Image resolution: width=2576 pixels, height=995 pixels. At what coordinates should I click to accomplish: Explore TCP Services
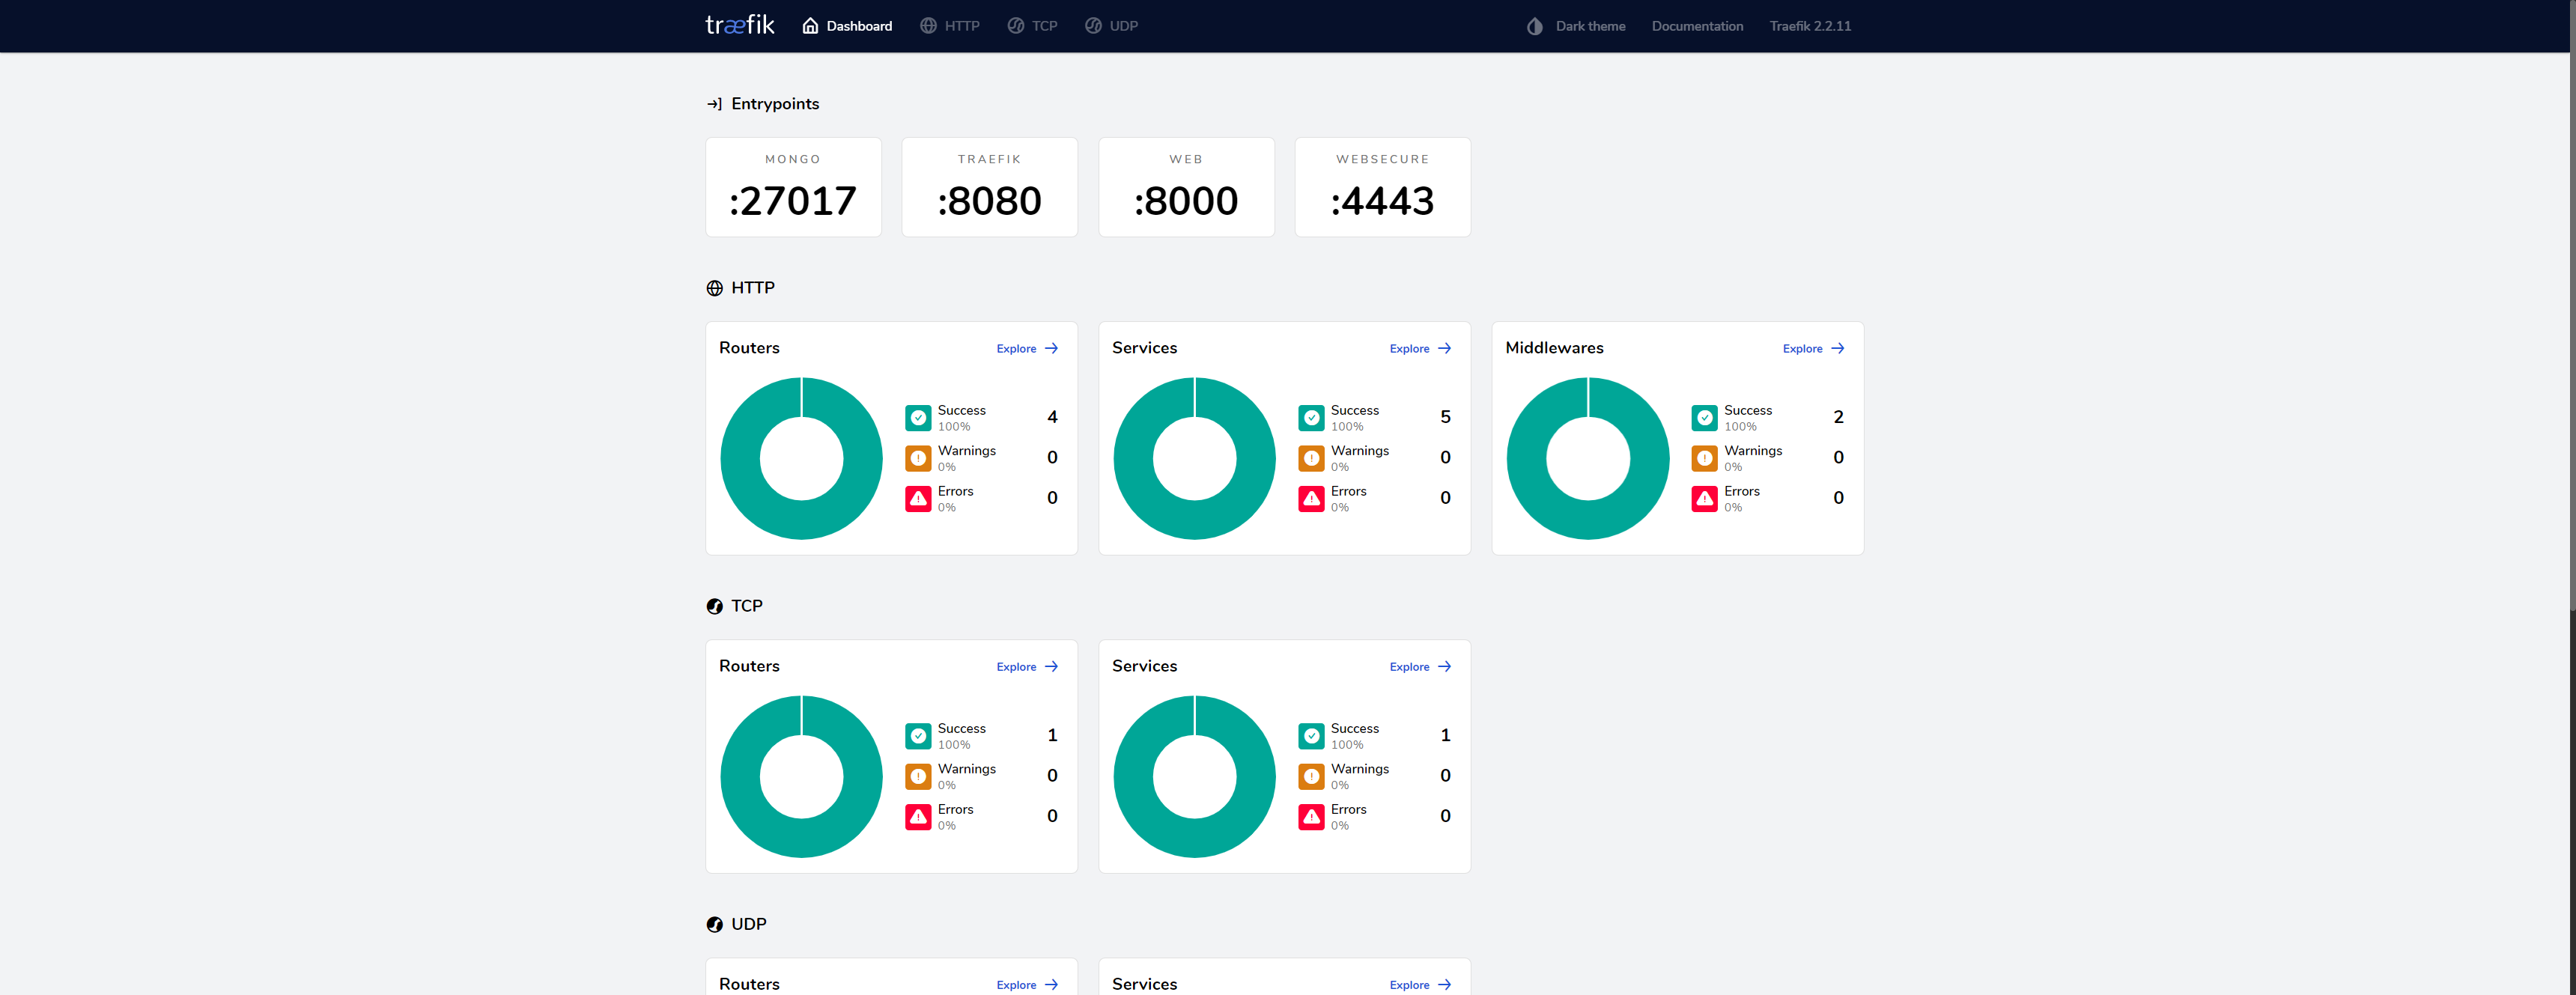click(1419, 667)
